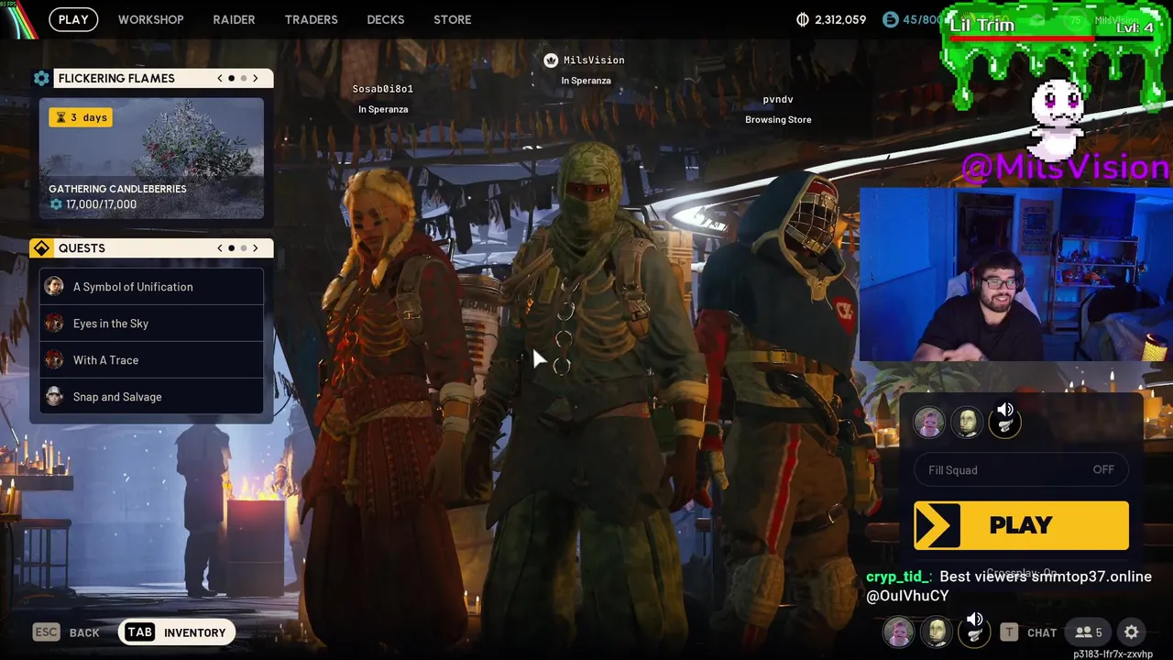Go to previous Quests page
1173x660 pixels.
click(220, 248)
